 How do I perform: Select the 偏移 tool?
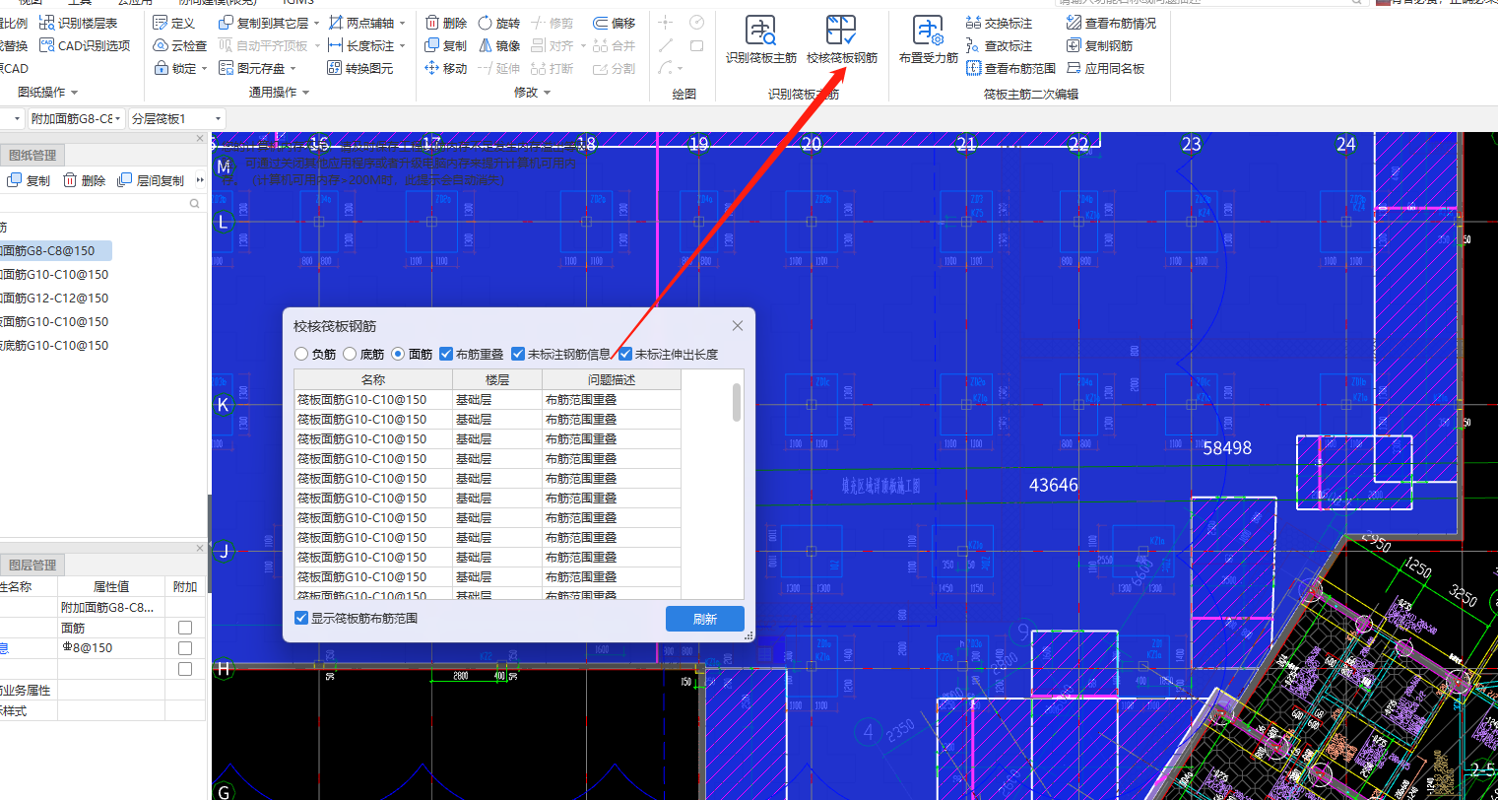coord(614,23)
